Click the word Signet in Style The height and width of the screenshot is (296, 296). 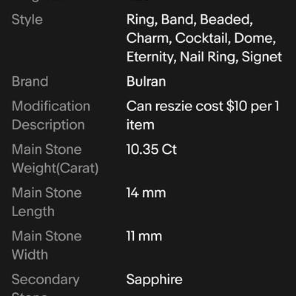pos(261,57)
